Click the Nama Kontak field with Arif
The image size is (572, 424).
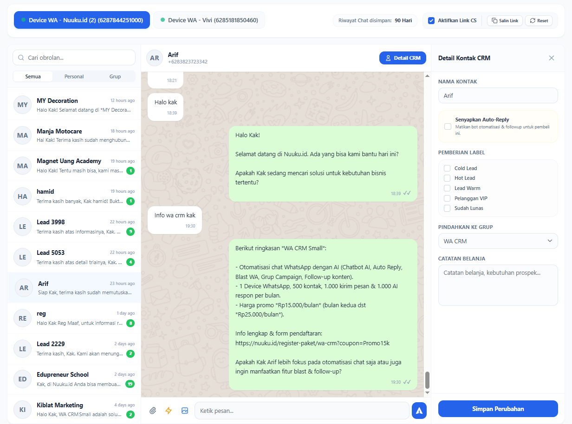pyautogui.click(x=498, y=95)
